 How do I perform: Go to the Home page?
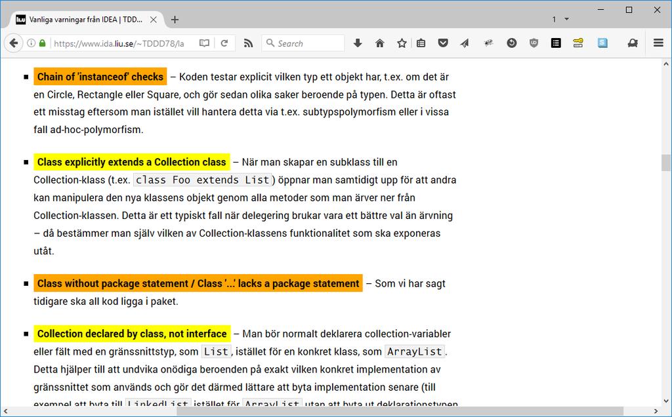380,43
